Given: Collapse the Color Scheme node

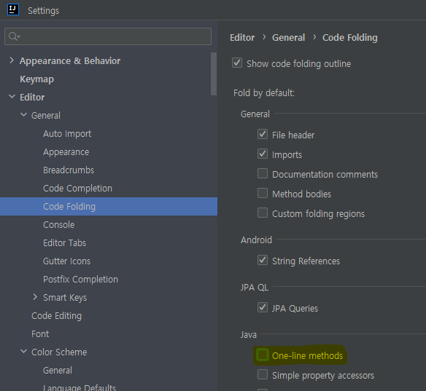Looking at the screenshot, I should point(23,352).
